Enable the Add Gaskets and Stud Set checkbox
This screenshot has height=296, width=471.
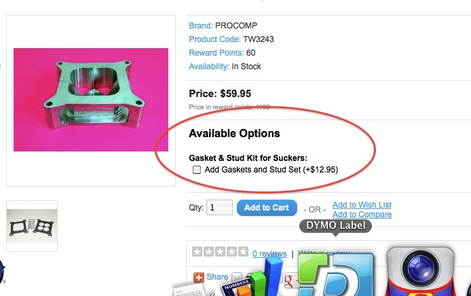coord(196,170)
